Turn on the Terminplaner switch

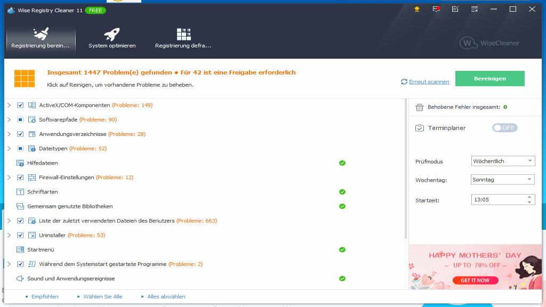pos(504,128)
